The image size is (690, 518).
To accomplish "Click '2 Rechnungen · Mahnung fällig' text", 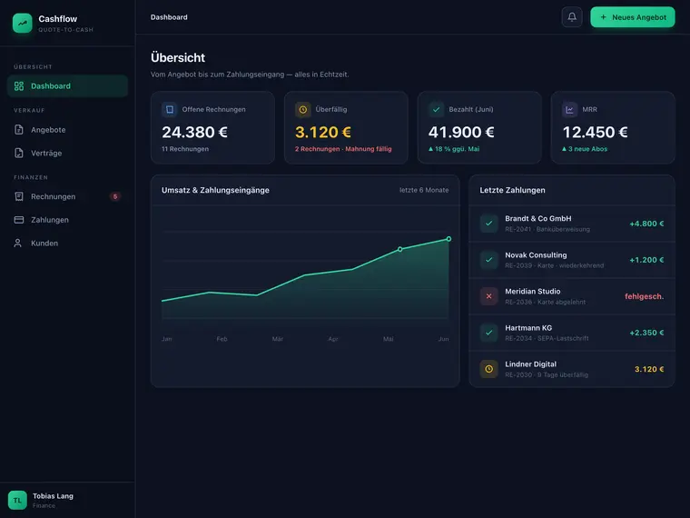I will pos(343,149).
